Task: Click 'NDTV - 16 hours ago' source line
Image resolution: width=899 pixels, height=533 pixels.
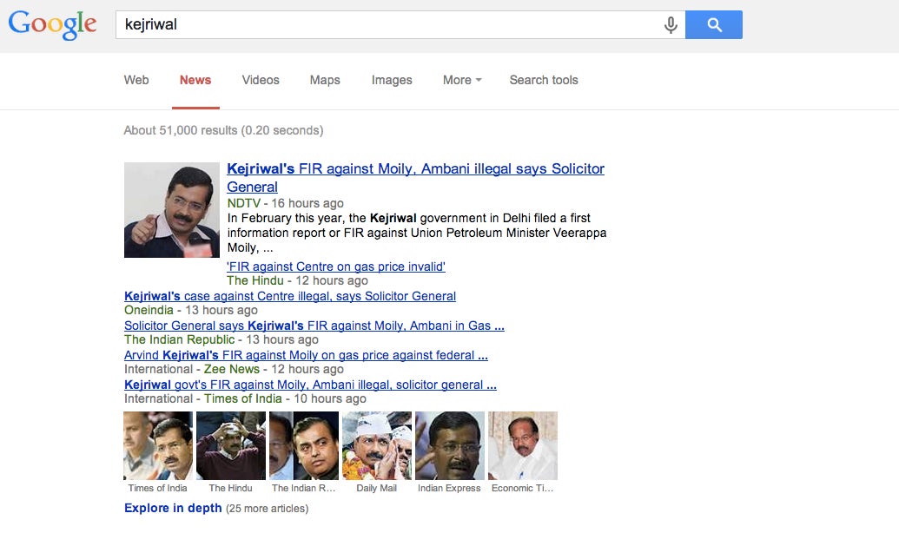Action: coord(285,203)
